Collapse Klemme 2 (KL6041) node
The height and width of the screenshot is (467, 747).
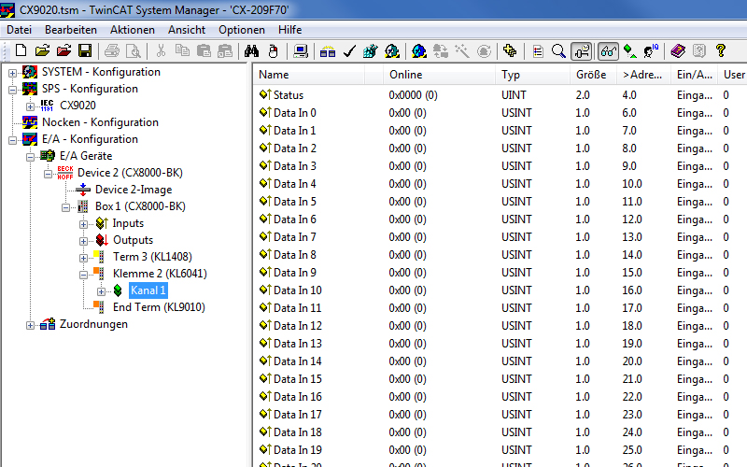click(83, 275)
